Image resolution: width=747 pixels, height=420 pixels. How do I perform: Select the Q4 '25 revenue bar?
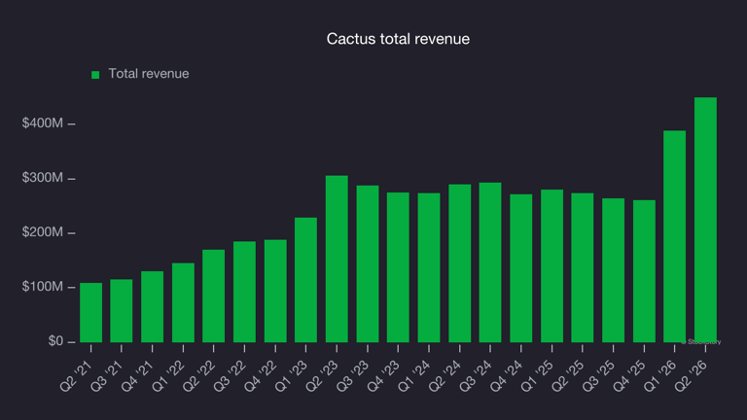coord(644,271)
